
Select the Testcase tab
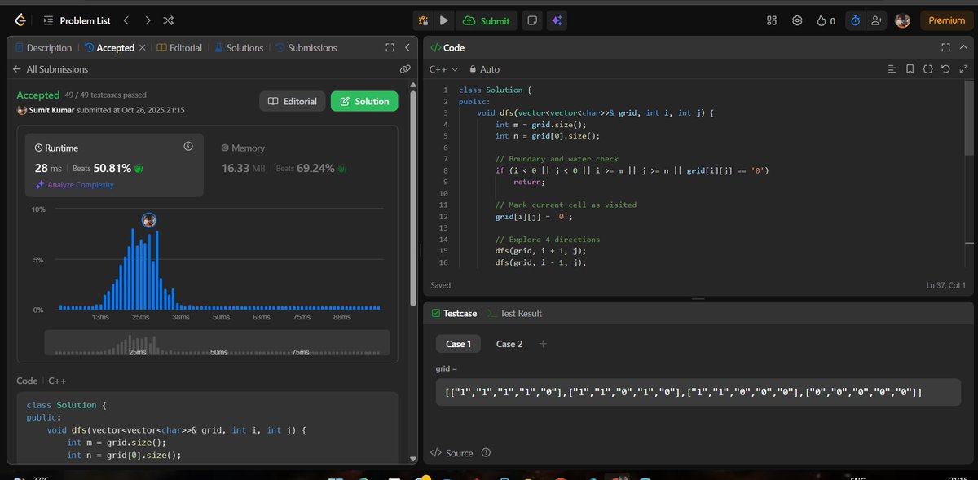[x=454, y=313]
